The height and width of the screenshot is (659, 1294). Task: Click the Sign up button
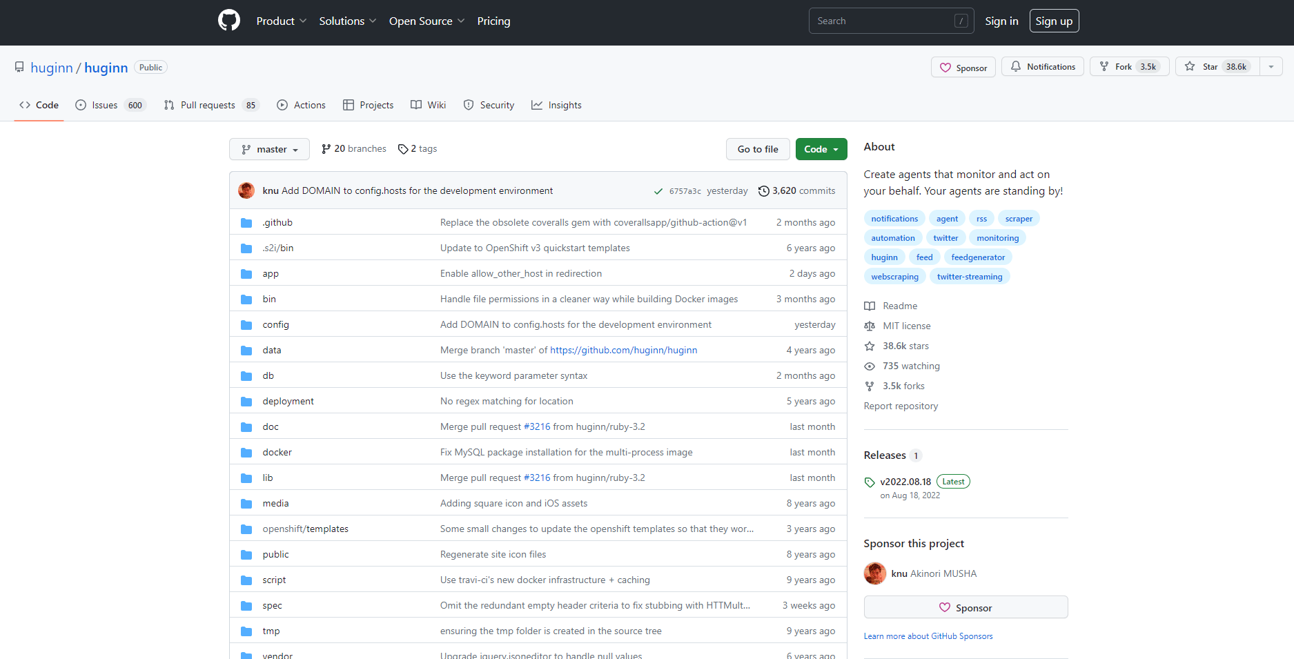click(1054, 20)
